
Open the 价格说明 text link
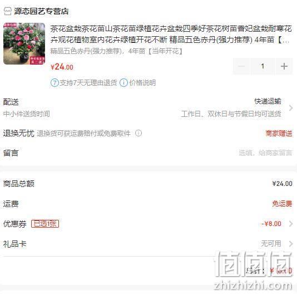142,83
